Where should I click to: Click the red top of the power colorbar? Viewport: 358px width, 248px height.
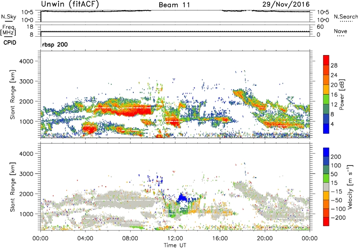click(x=326, y=60)
